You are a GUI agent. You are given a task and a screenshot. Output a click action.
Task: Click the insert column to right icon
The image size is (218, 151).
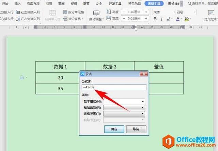(18, 19)
